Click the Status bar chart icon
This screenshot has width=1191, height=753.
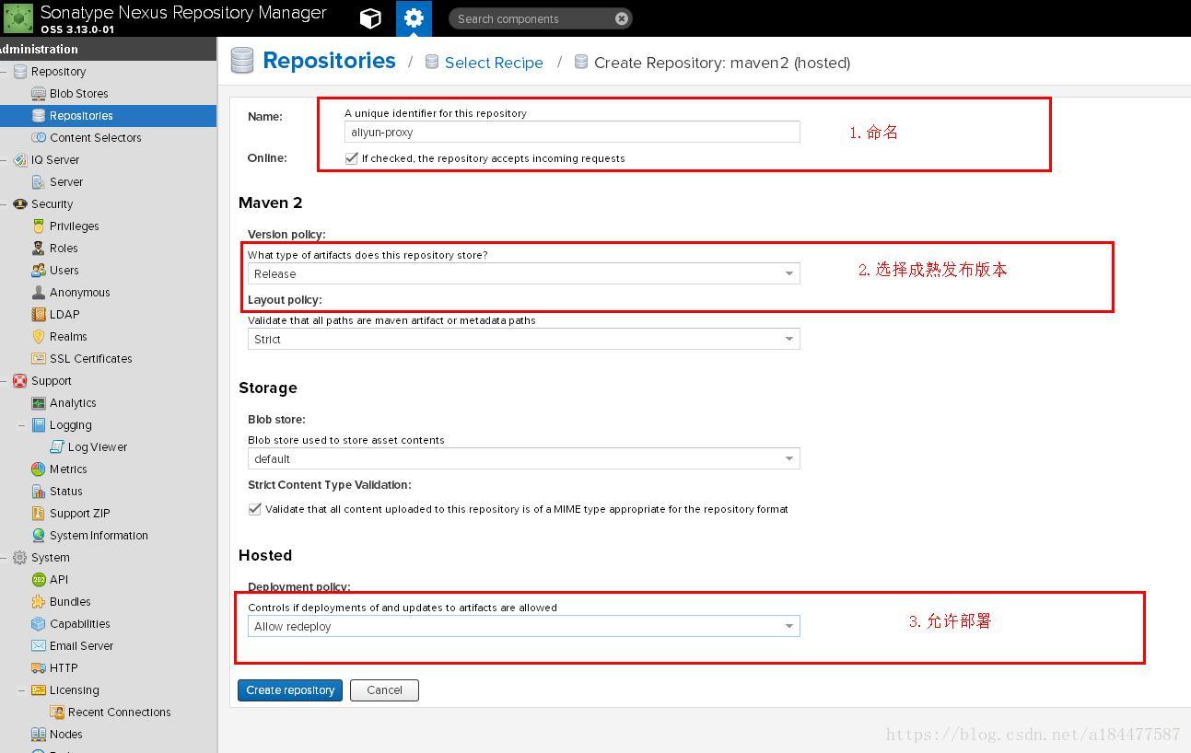(x=39, y=492)
